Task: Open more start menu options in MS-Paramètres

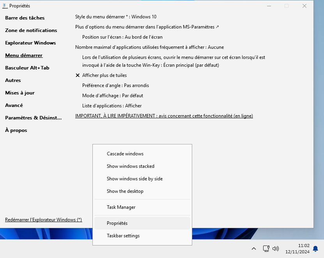Action: [147, 27]
